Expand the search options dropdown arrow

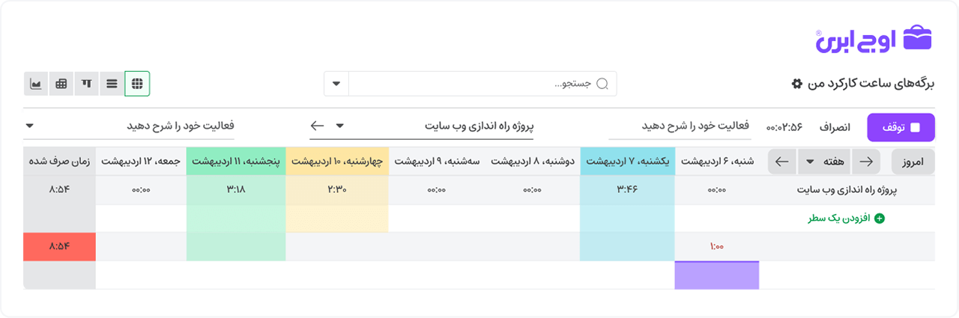336,84
